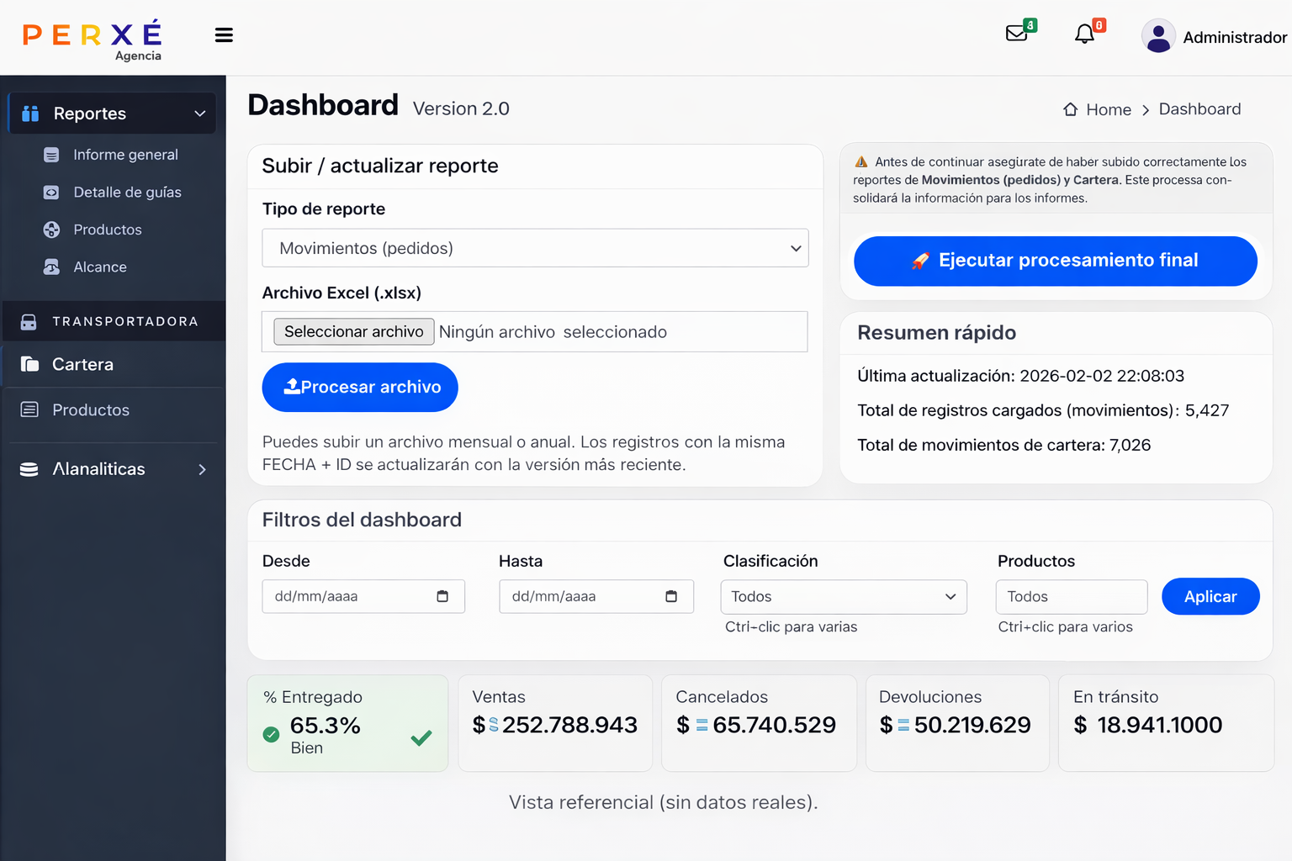This screenshot has width=1292, height=861.
Task: Toggle the hamburger sidebar menu
Action: (224, 35)
